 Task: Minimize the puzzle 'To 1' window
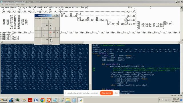point(53,15)
